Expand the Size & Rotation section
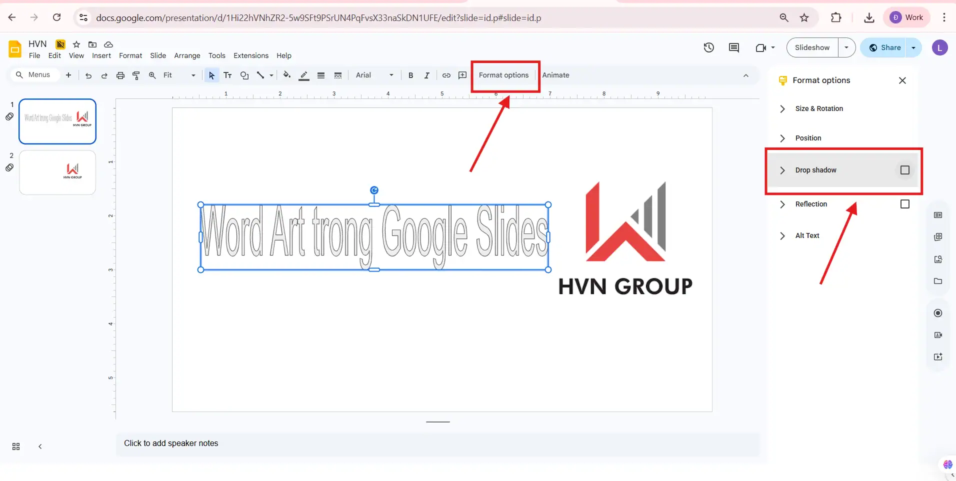956x481 pixels. tap(818, 108)
